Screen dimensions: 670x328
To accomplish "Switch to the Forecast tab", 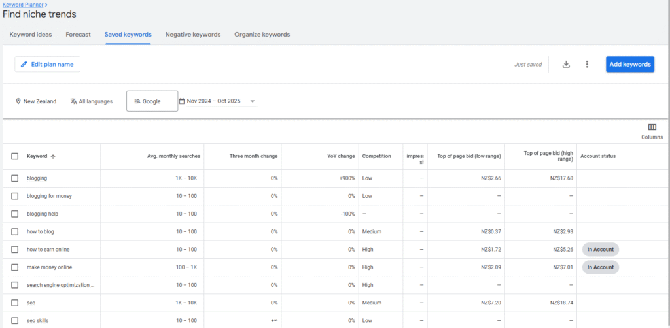I will tap(79, 35).
